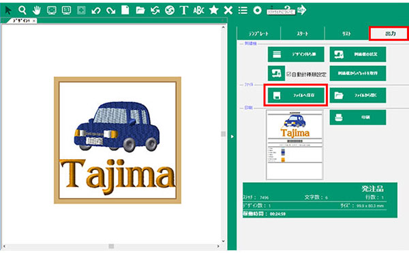Choose the hand pan tool

click(37, 10)
